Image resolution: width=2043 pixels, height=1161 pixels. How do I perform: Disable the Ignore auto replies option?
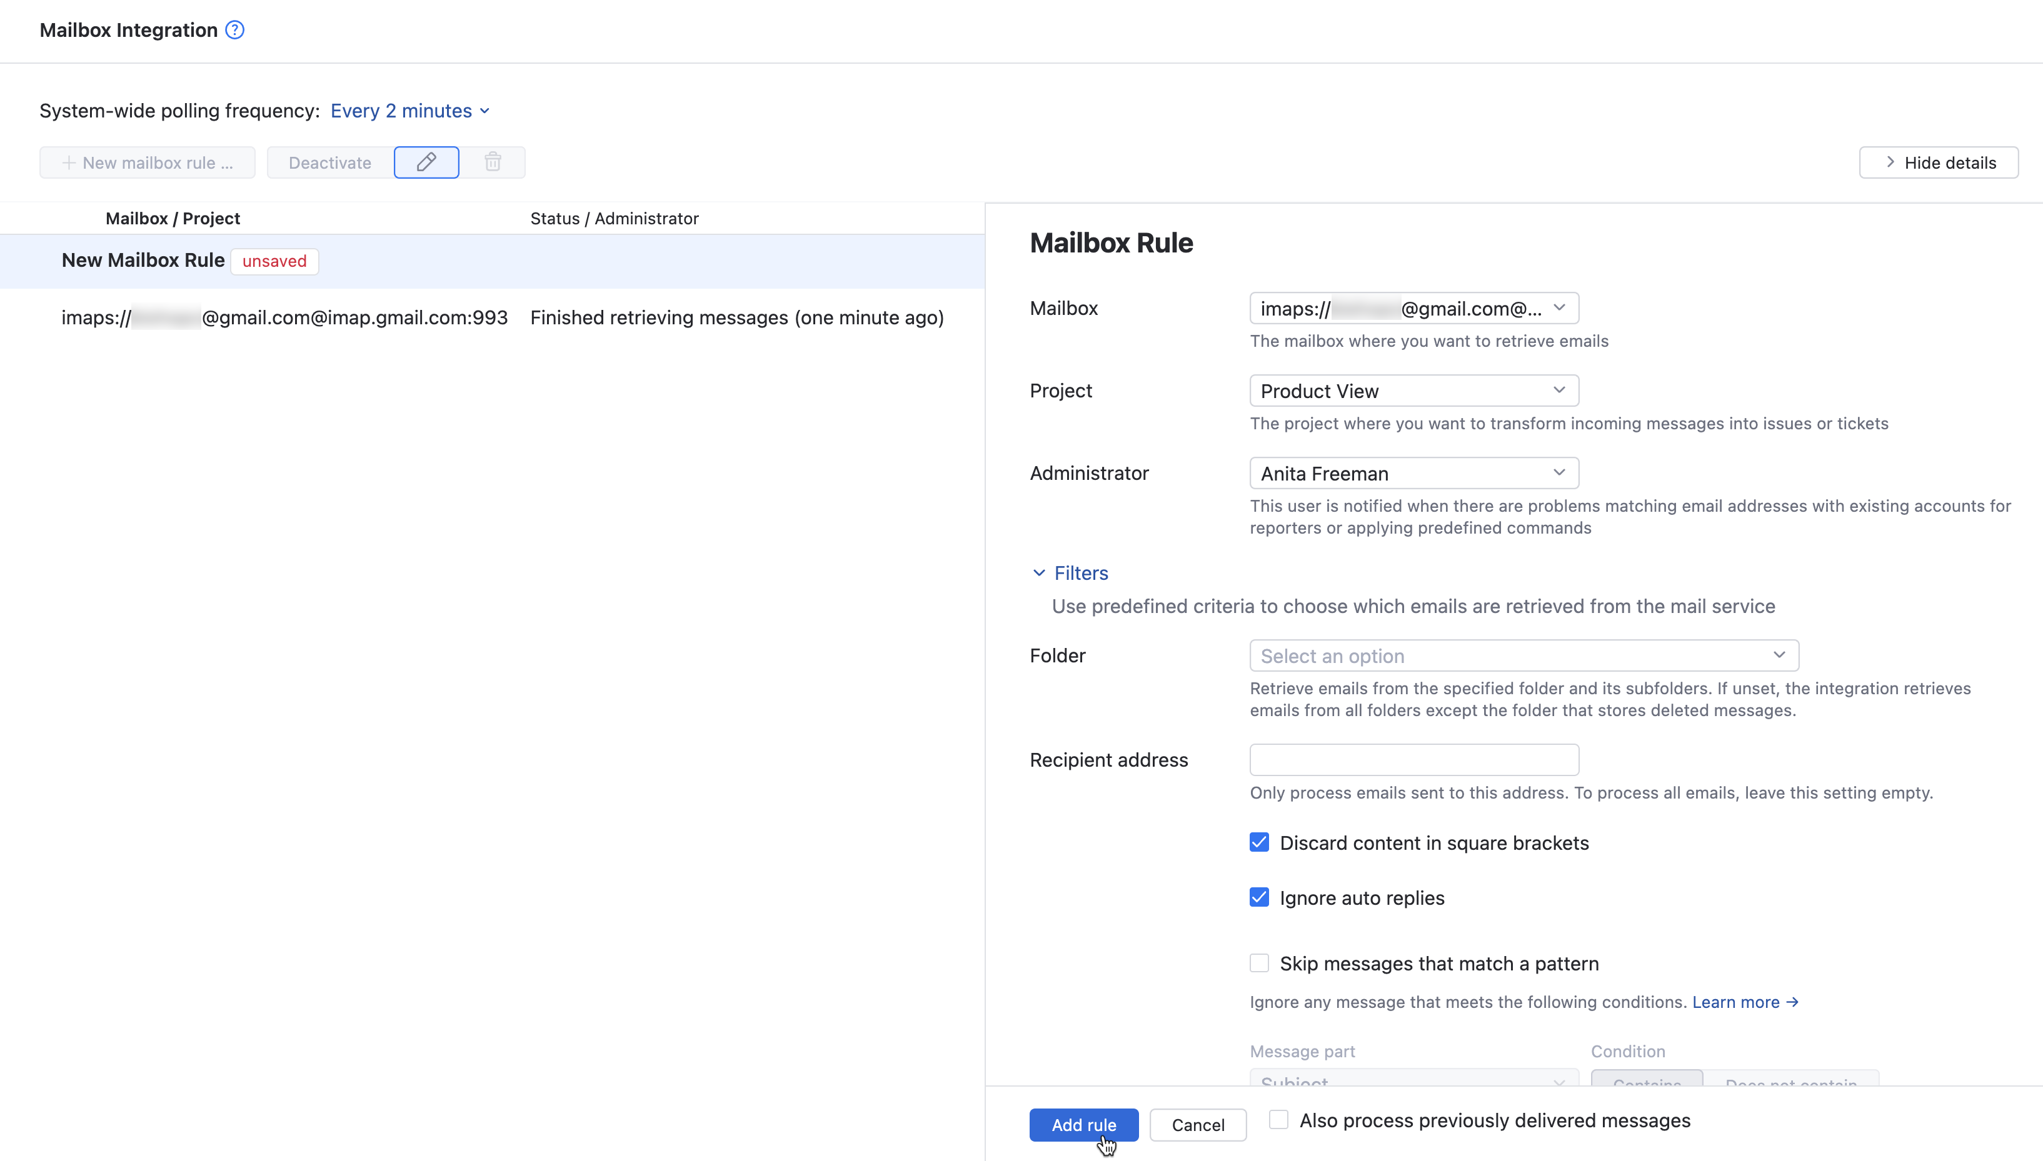pos(1258,897)
